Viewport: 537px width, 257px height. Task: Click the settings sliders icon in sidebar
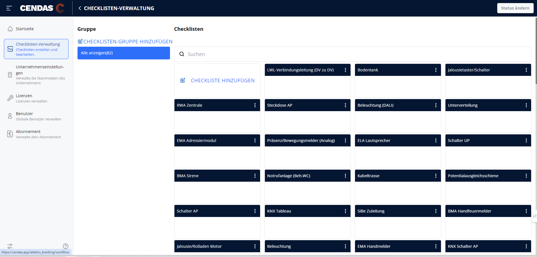[x=10, y=246]
